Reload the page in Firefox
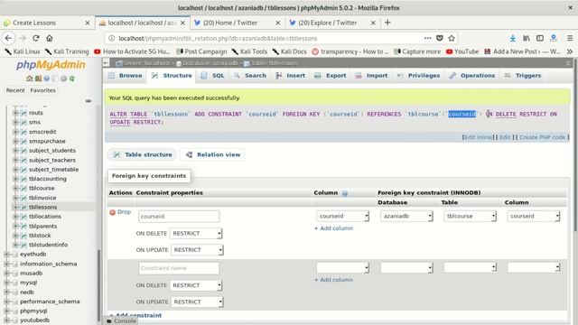 (x=36, y=38)
